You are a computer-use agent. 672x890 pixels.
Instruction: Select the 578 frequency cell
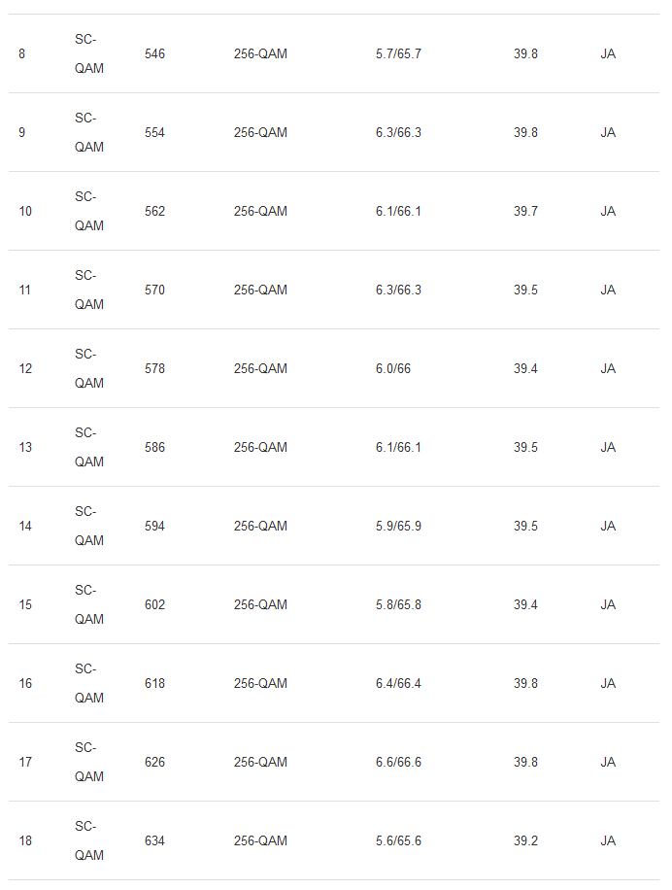tap(154, 368)
